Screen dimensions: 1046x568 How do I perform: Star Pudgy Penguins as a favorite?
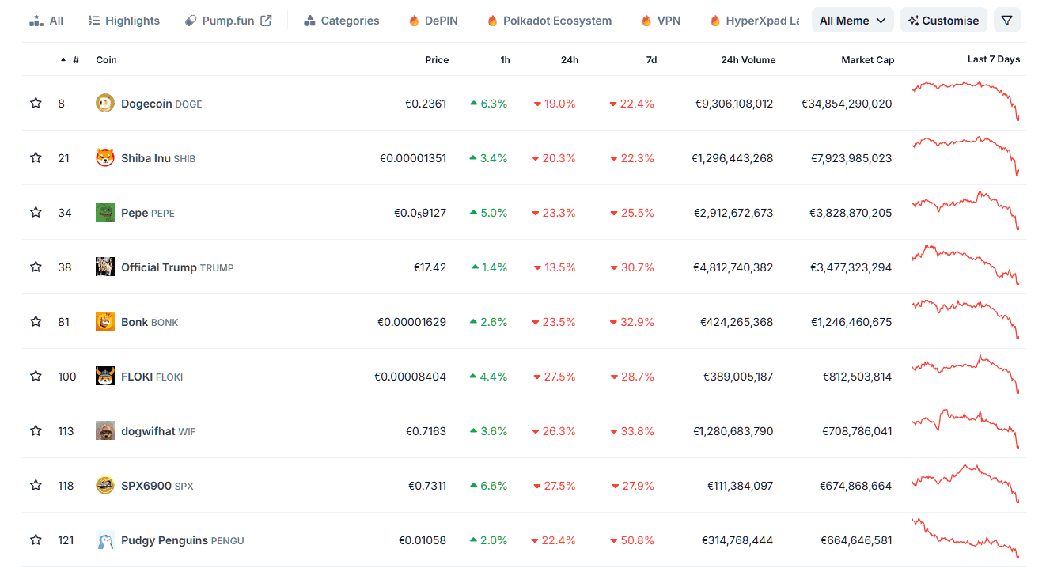pos(36,540)
